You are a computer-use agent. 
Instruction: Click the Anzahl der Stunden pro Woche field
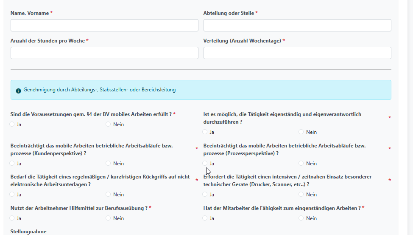(104, 53)
